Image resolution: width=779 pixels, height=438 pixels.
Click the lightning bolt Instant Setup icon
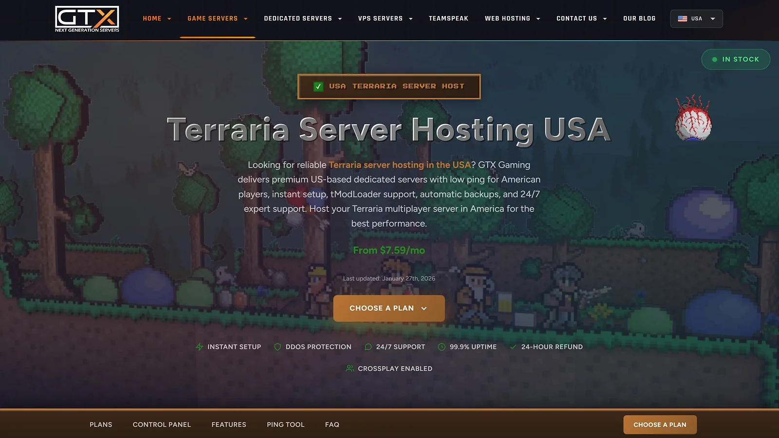pos(199,347)
